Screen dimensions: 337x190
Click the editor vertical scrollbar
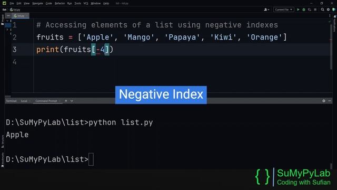pos(331,46)
